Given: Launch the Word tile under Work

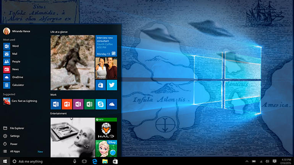Looking at the screenshot, I should click(x=56, y=104).
